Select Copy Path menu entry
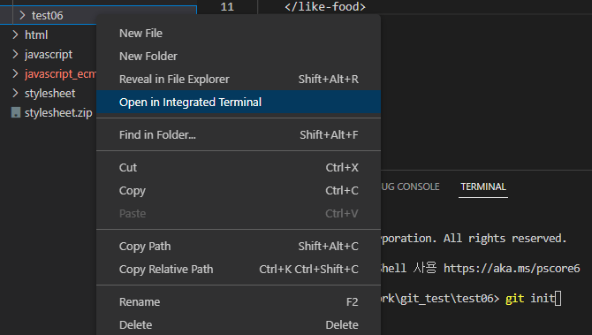The height and width of the screenshot is (335, 592). click(239, 247)
